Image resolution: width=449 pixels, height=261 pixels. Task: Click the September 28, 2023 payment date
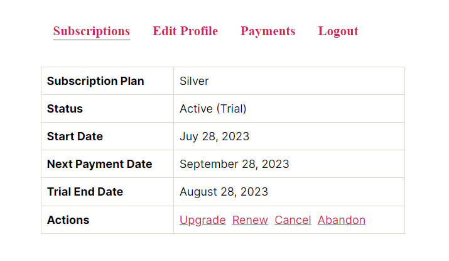click(234, 164)
